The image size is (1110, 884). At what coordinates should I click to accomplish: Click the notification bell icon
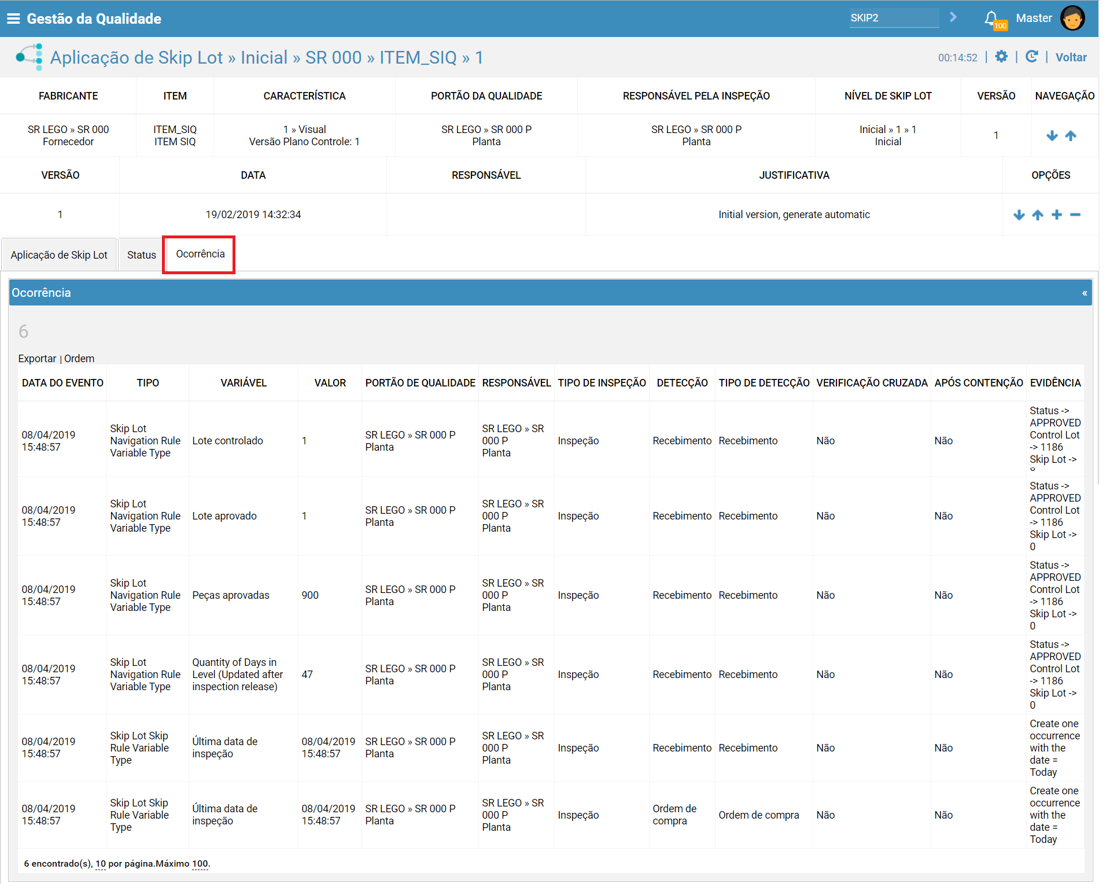pos(991,18)
